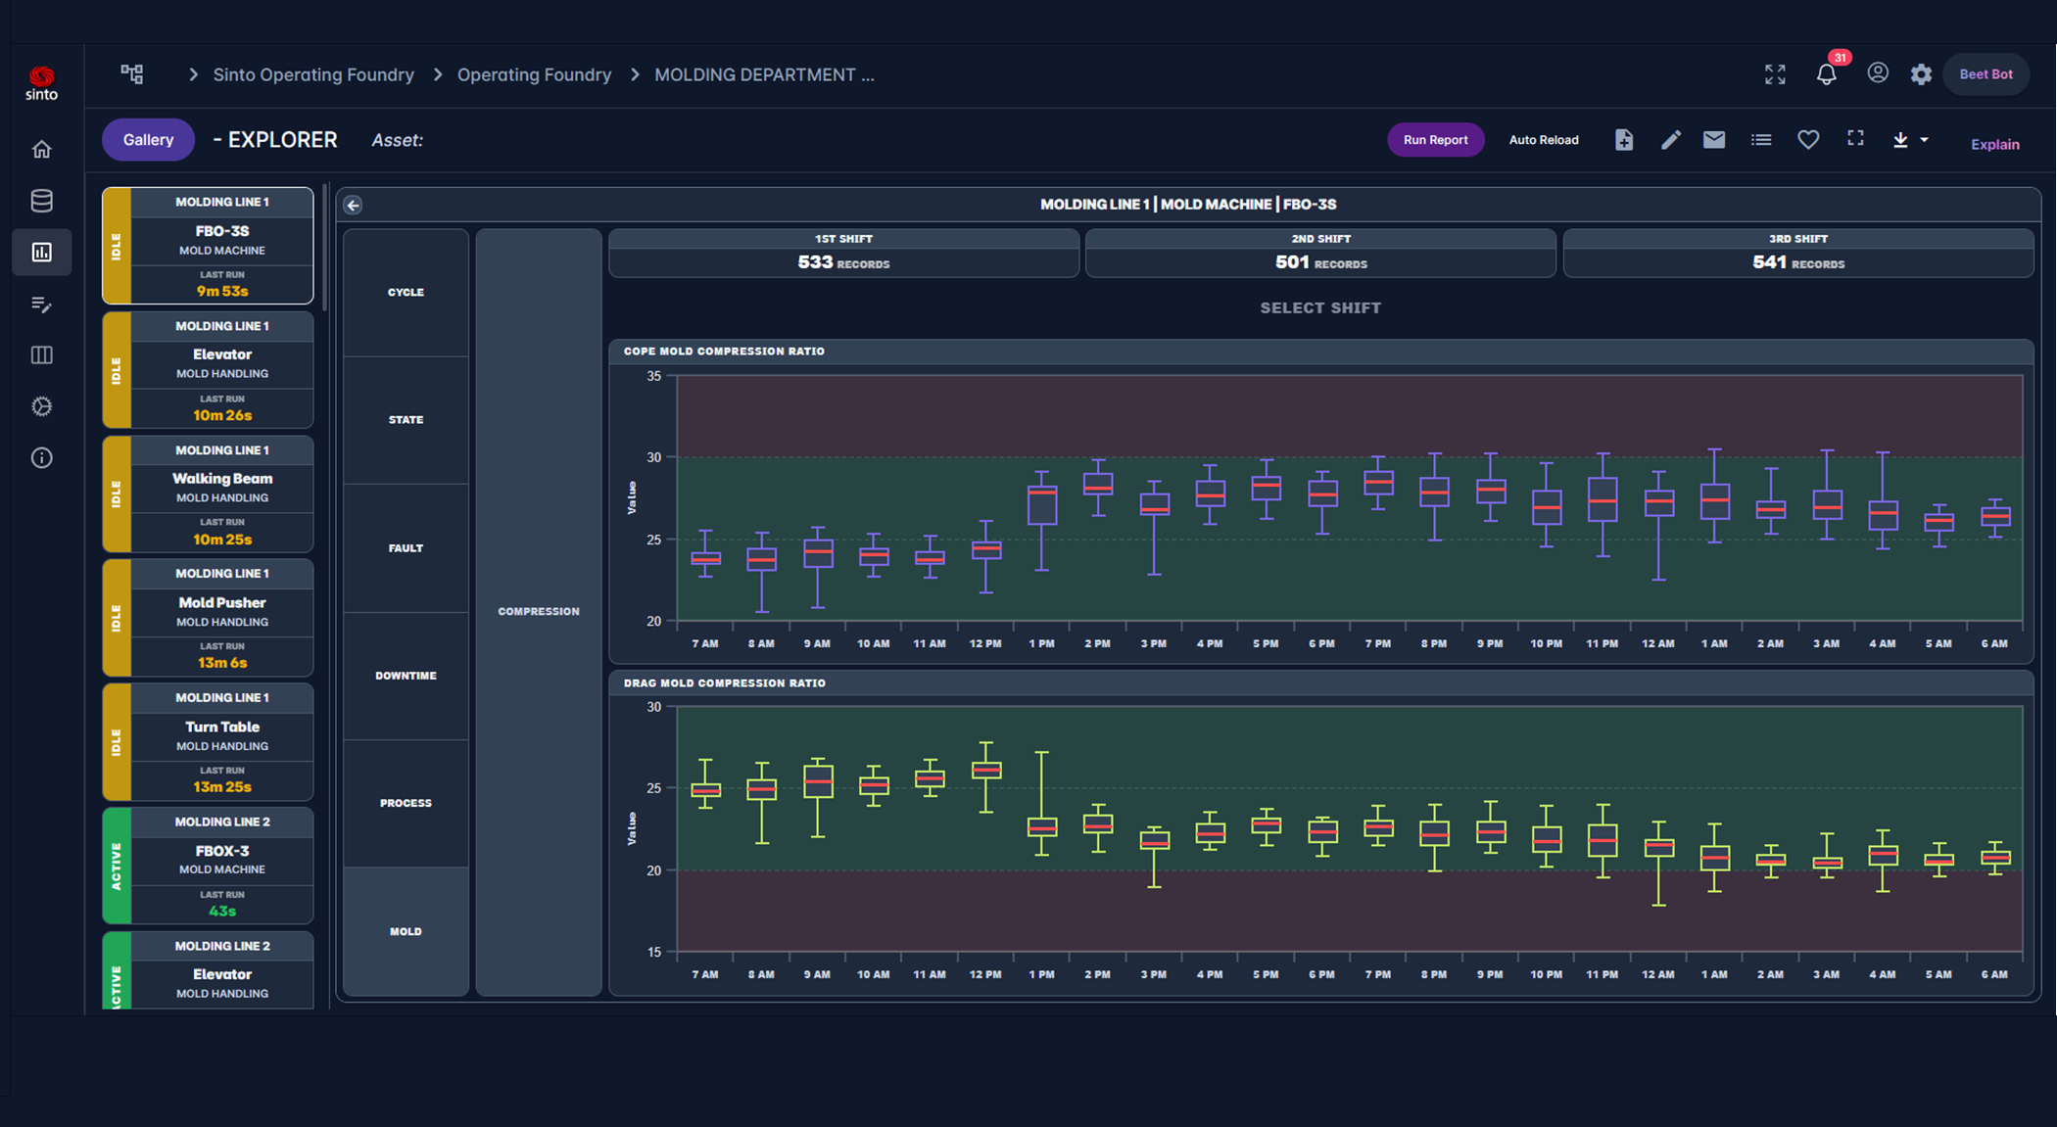Open the FAULT tab
2057x1127 pixels.
pos(406,548)
